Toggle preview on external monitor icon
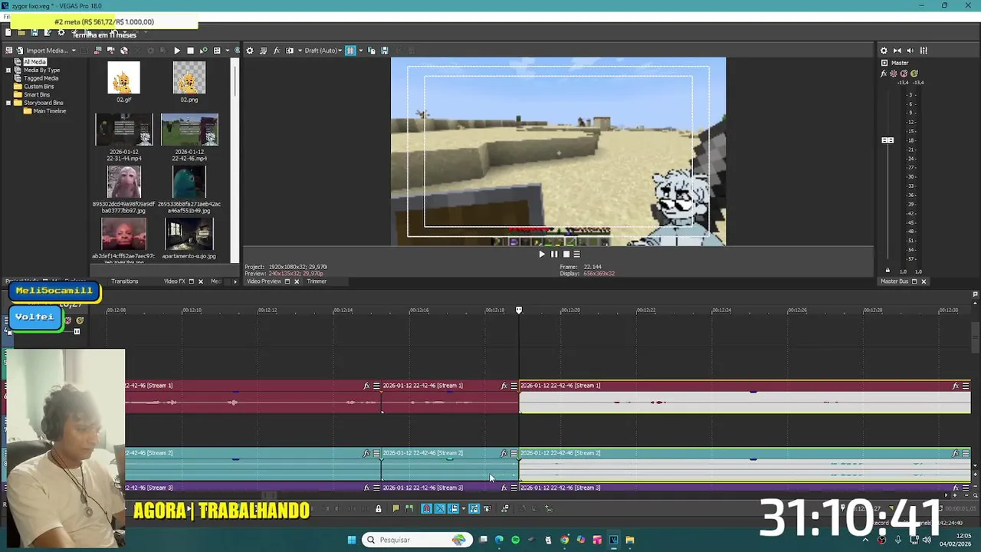The image size is (981, 552). pos(263,51)
